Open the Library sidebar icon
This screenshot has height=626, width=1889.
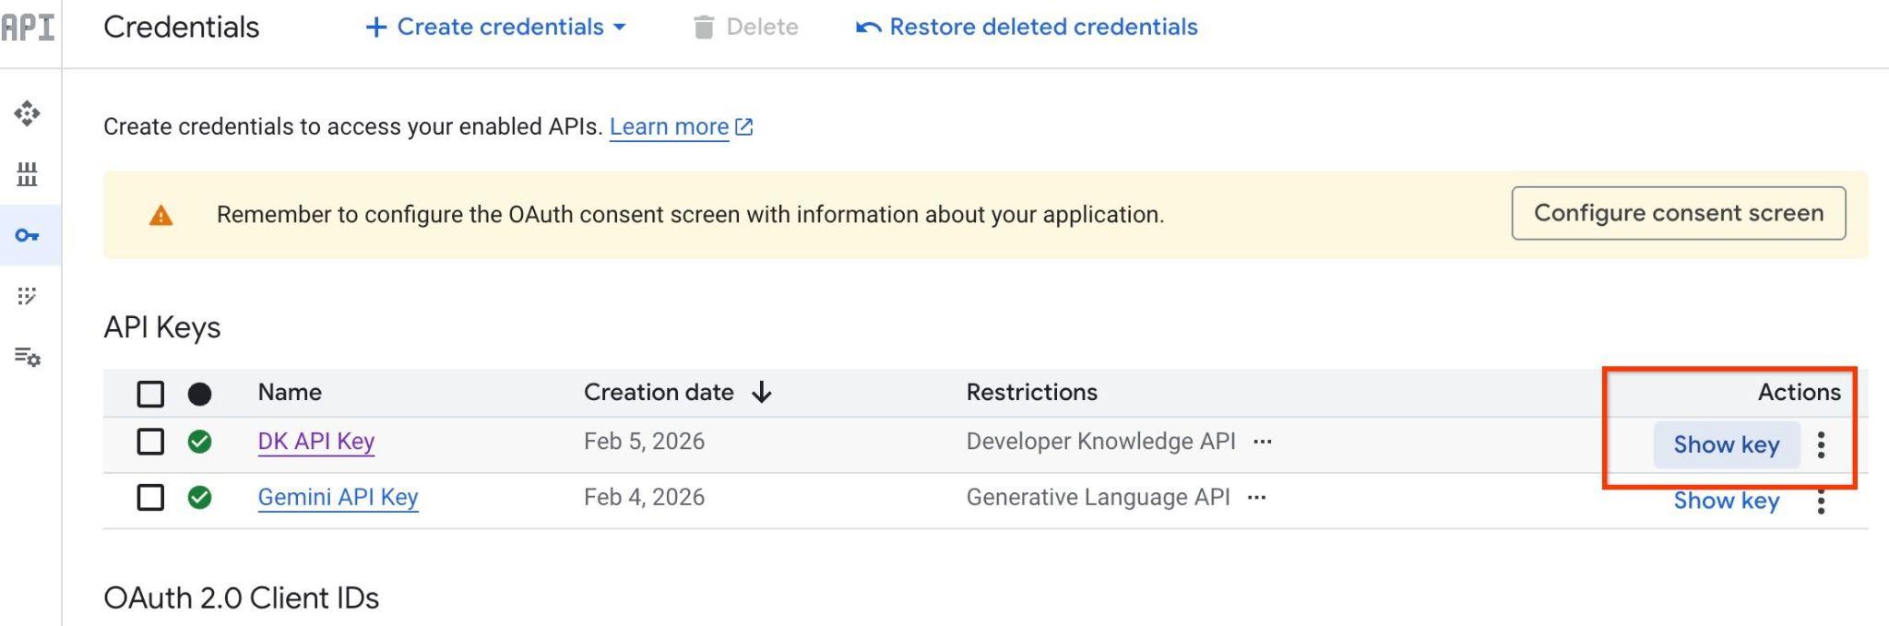[x=27, y=174]
